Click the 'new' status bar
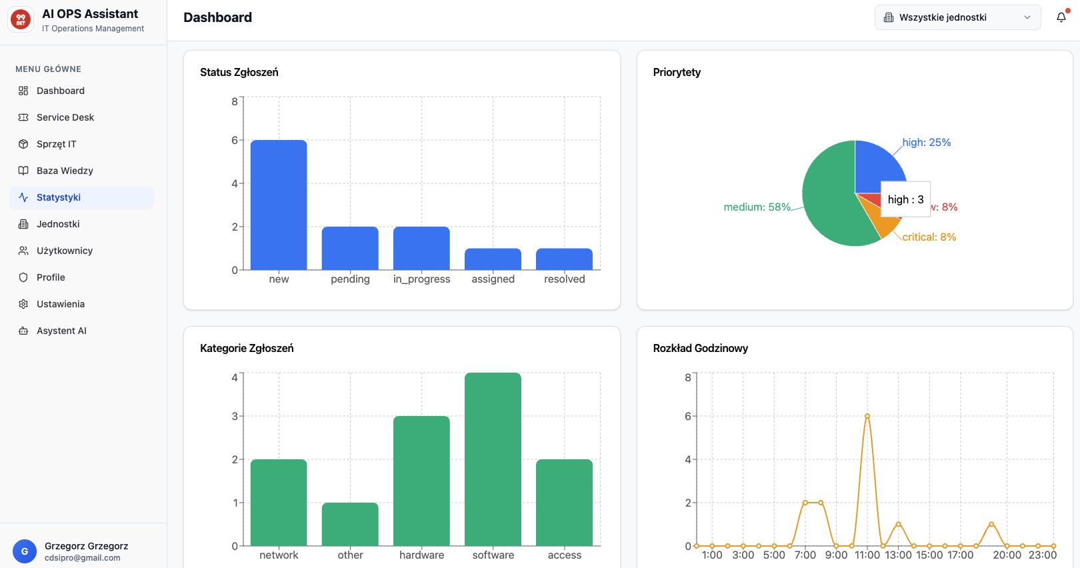 coord(279,205)
